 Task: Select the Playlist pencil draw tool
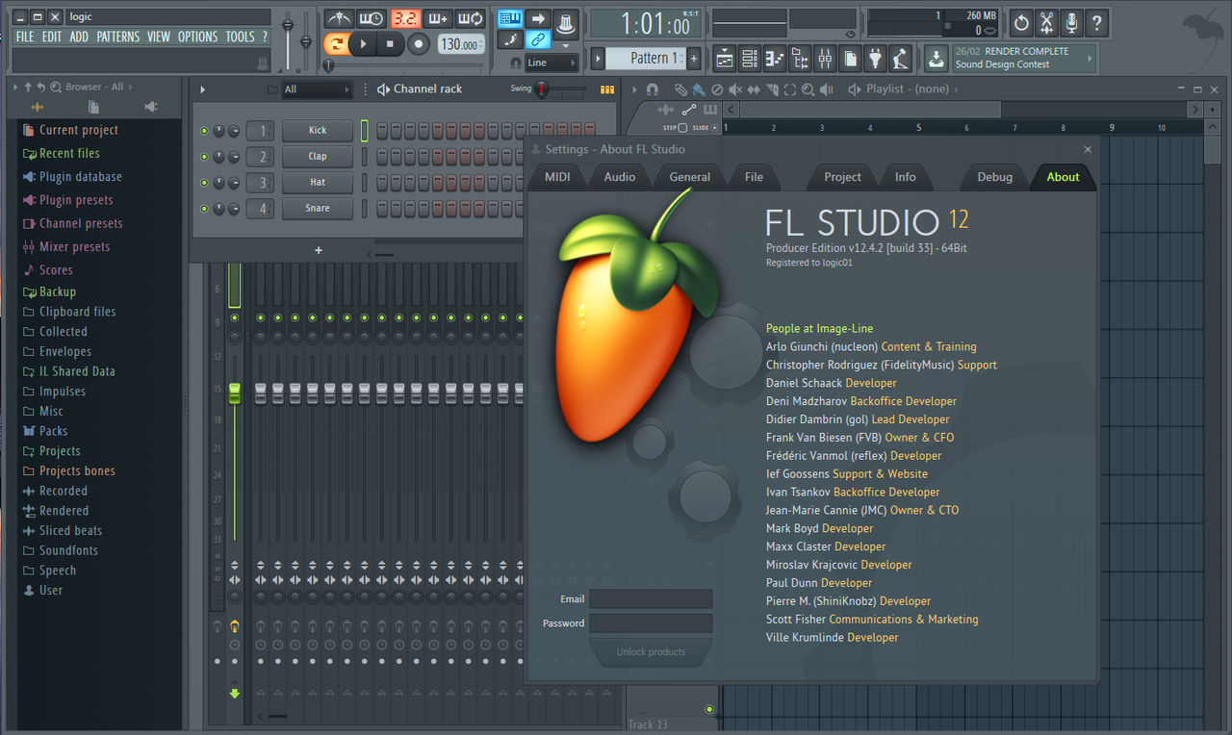click(x=680, y=89)
